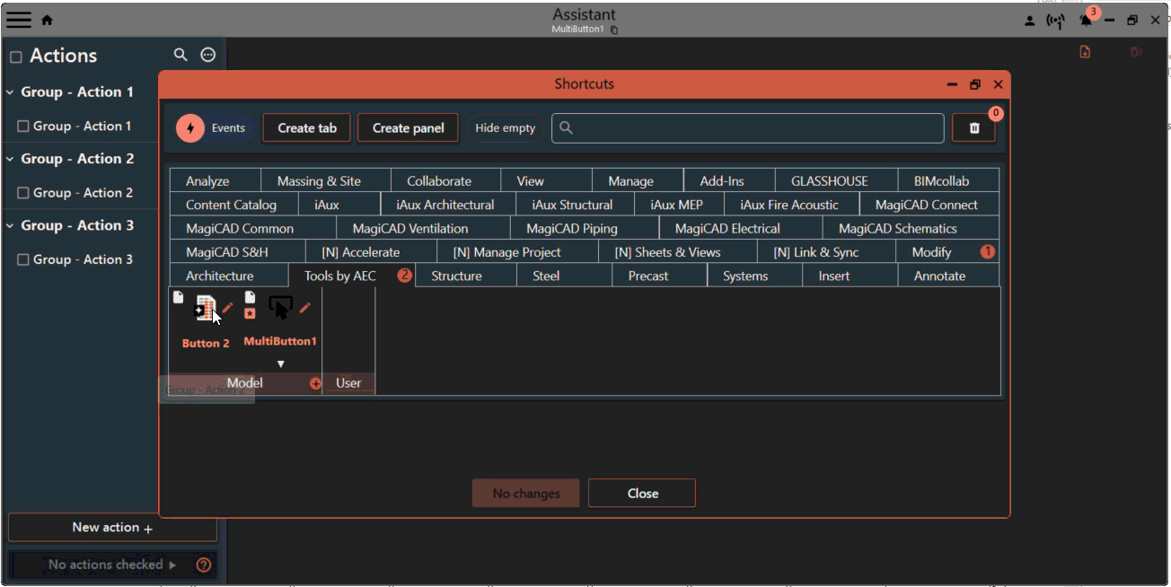Collapse the Group - Action 1 group
The image size is (1171, 587).
[11, 92]
